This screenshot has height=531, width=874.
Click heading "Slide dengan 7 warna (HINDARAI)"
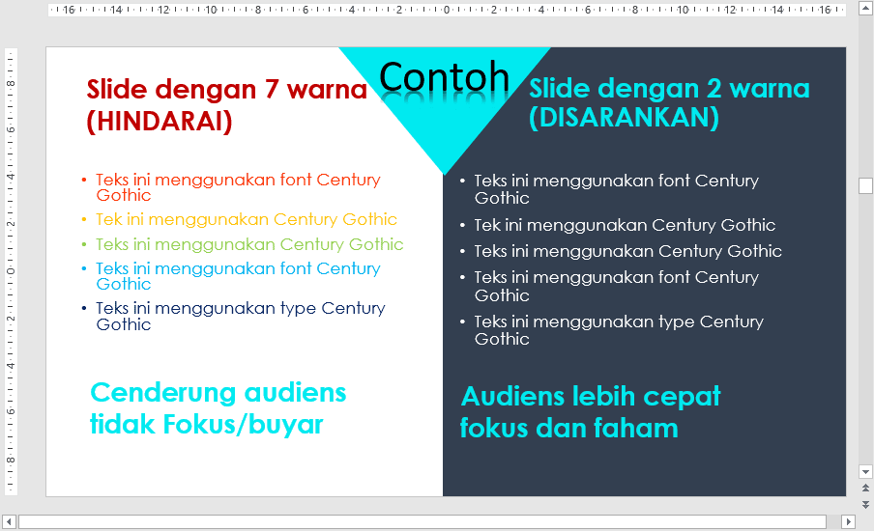[227, 105]
